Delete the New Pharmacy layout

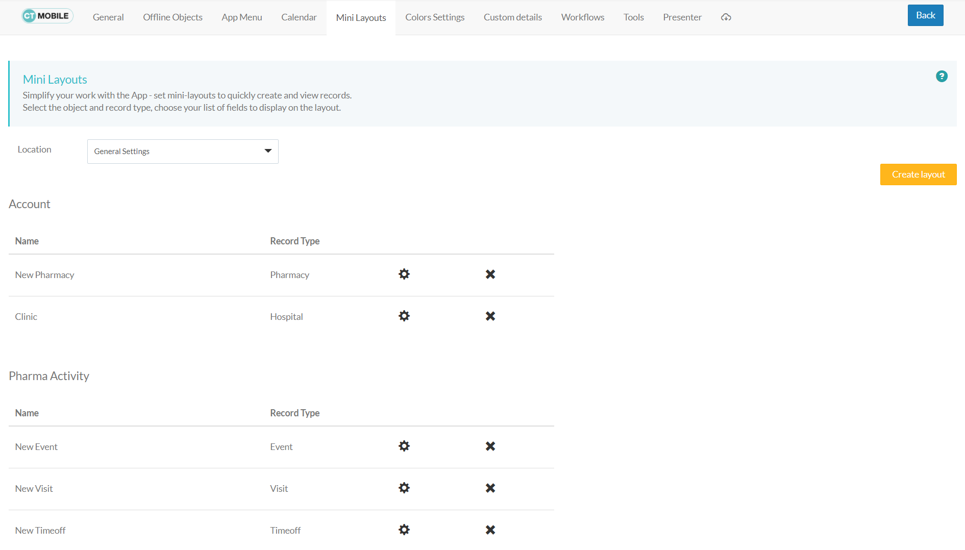coord(490,274)
